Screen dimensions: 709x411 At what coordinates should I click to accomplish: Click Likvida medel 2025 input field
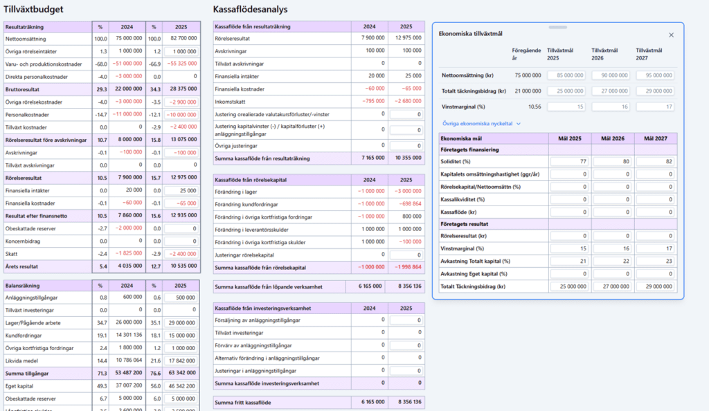[181, 360]
